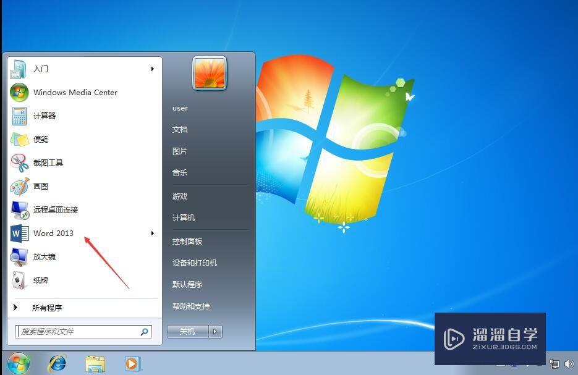Launch Paint (画图)
The image size is (578, 375).
click(41, 186)
